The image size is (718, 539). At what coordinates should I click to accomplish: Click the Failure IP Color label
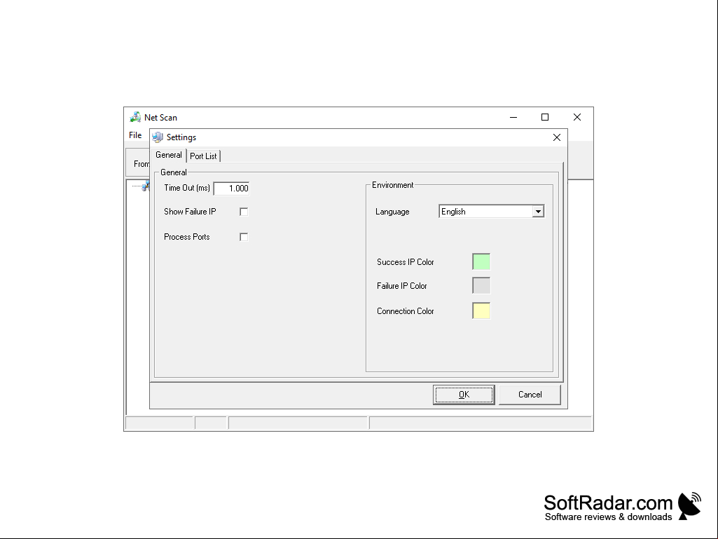pos(402,286)
